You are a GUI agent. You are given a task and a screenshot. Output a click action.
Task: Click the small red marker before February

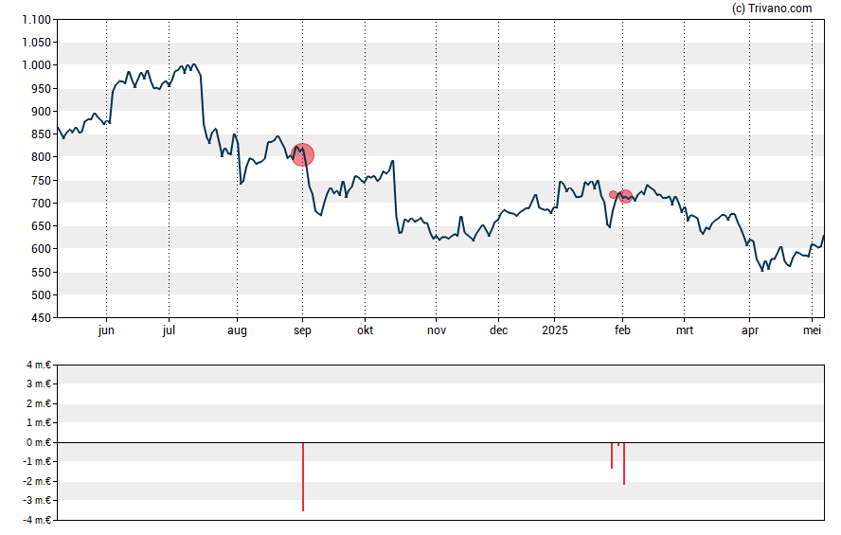[x=613, y=195]
